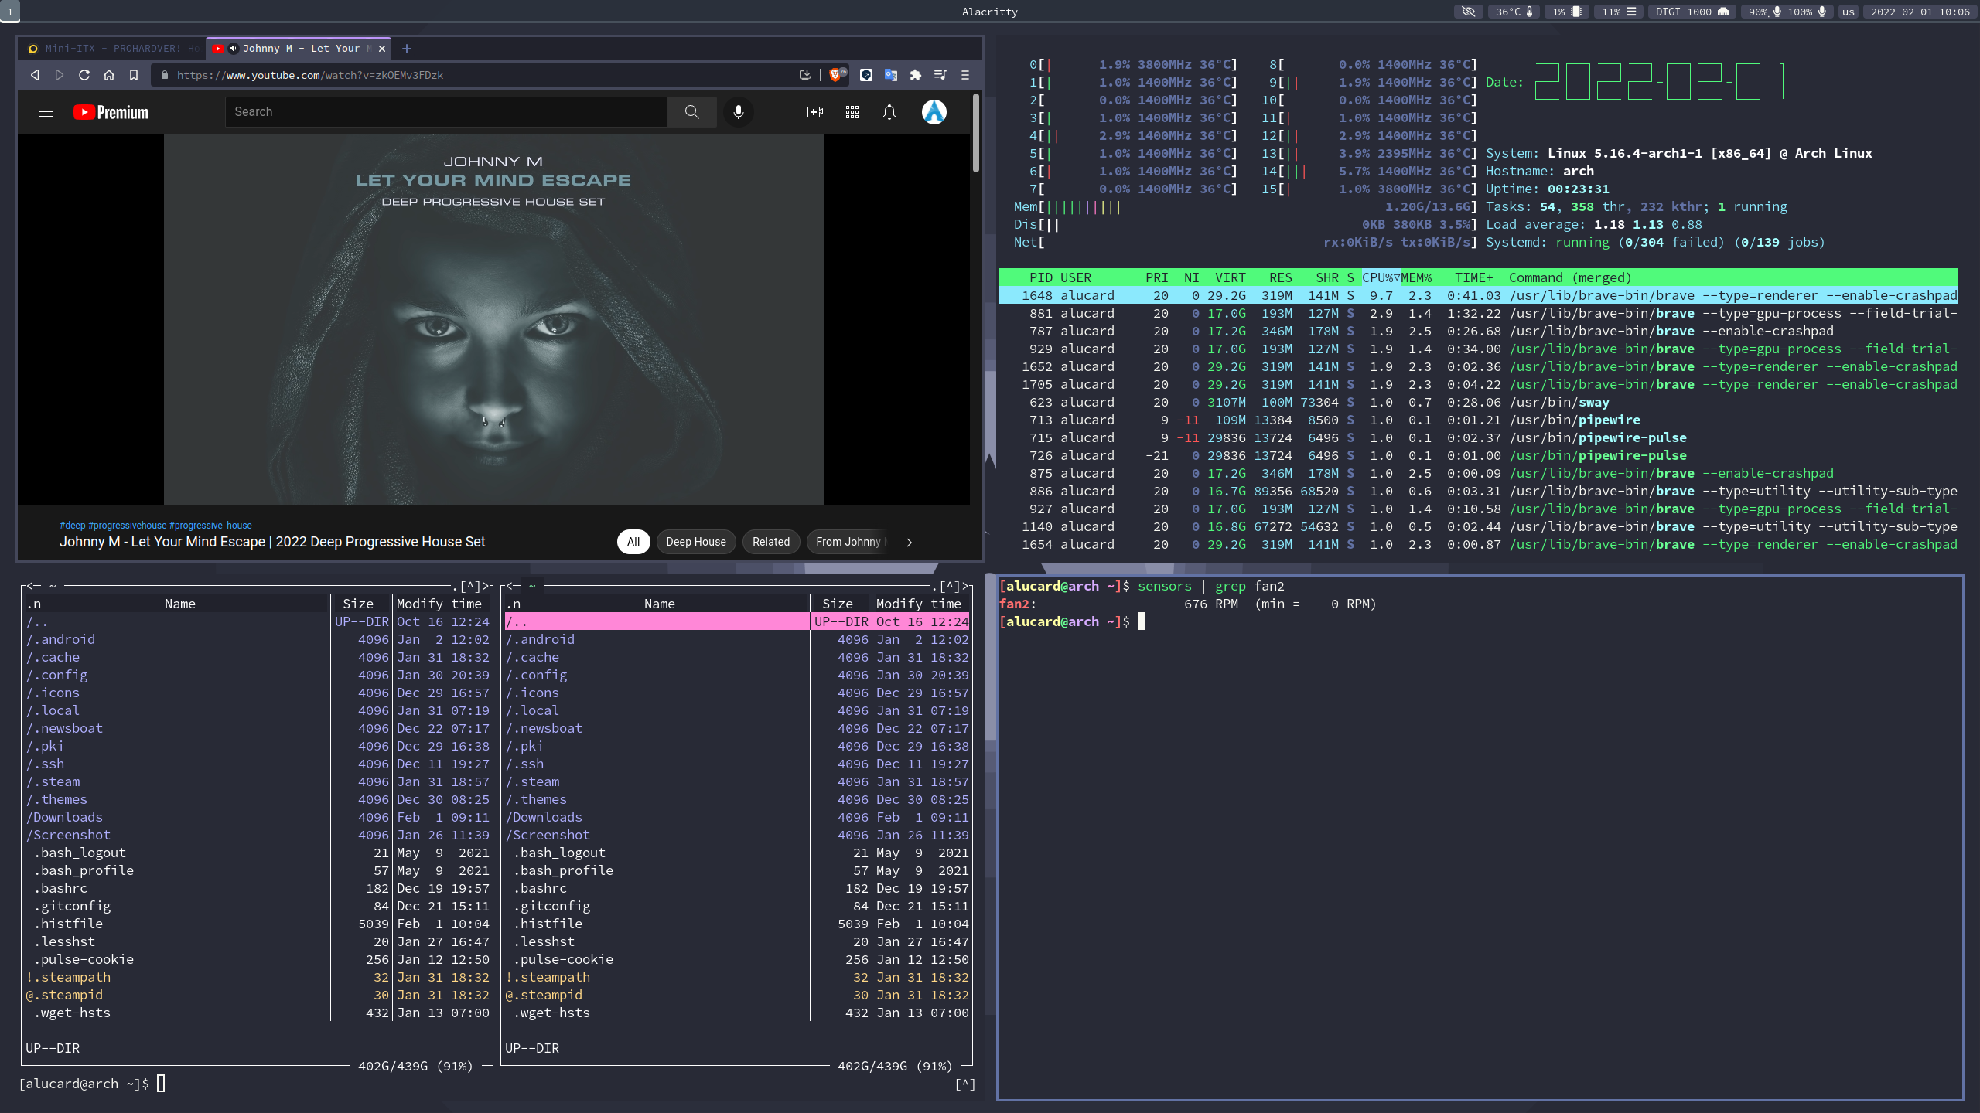This screenshot has width=1980, height=1113.
Task: Select .bashrc in right mc panel
Action: (737, 888)
